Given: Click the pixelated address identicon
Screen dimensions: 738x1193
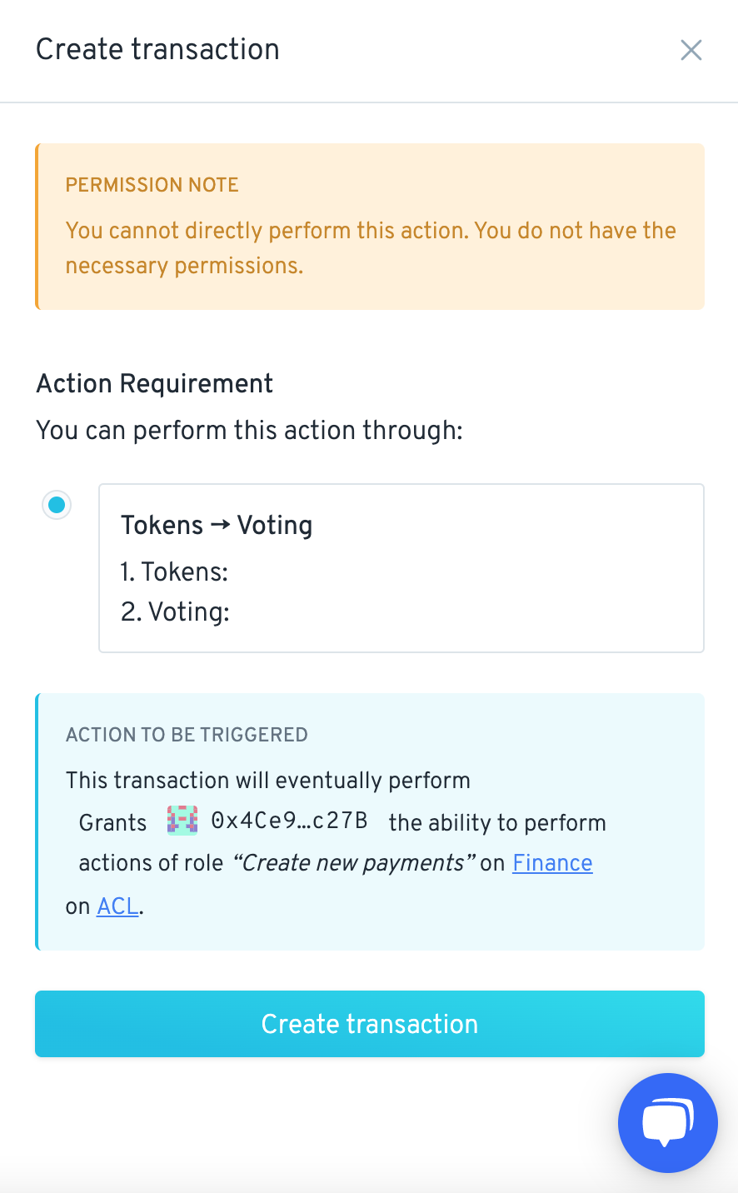Looking at the screenshot, I should coord(182,821).
